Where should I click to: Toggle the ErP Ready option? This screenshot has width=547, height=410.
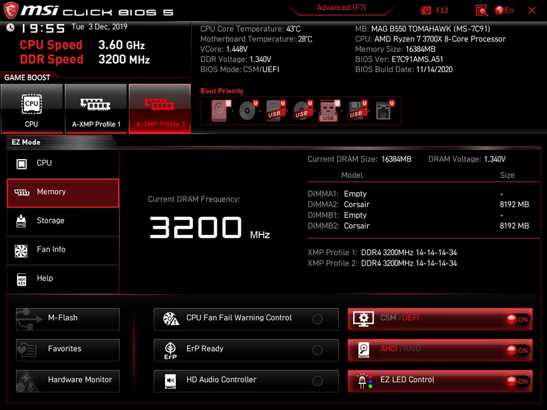click(317, 350)
